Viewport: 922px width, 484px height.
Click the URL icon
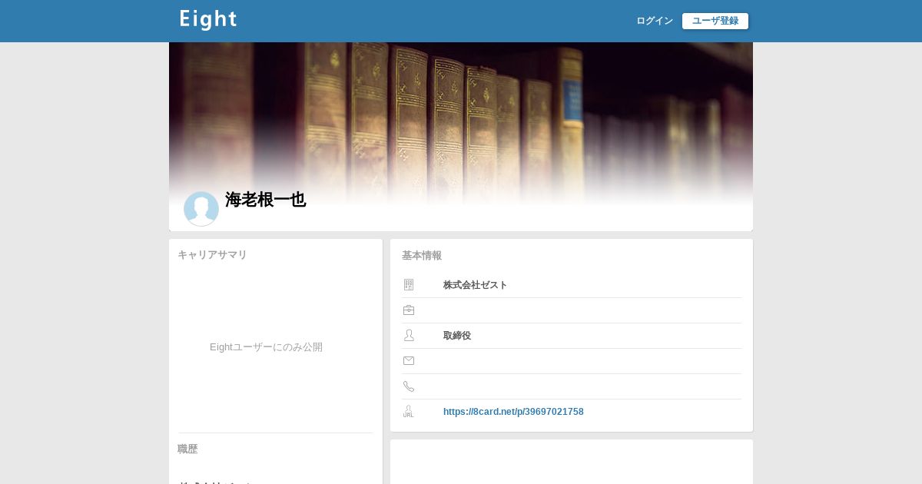408,412
